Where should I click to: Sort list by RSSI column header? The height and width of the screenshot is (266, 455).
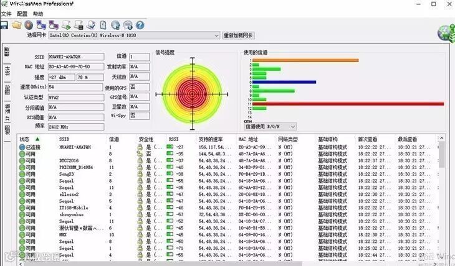[x=173, y=139]
